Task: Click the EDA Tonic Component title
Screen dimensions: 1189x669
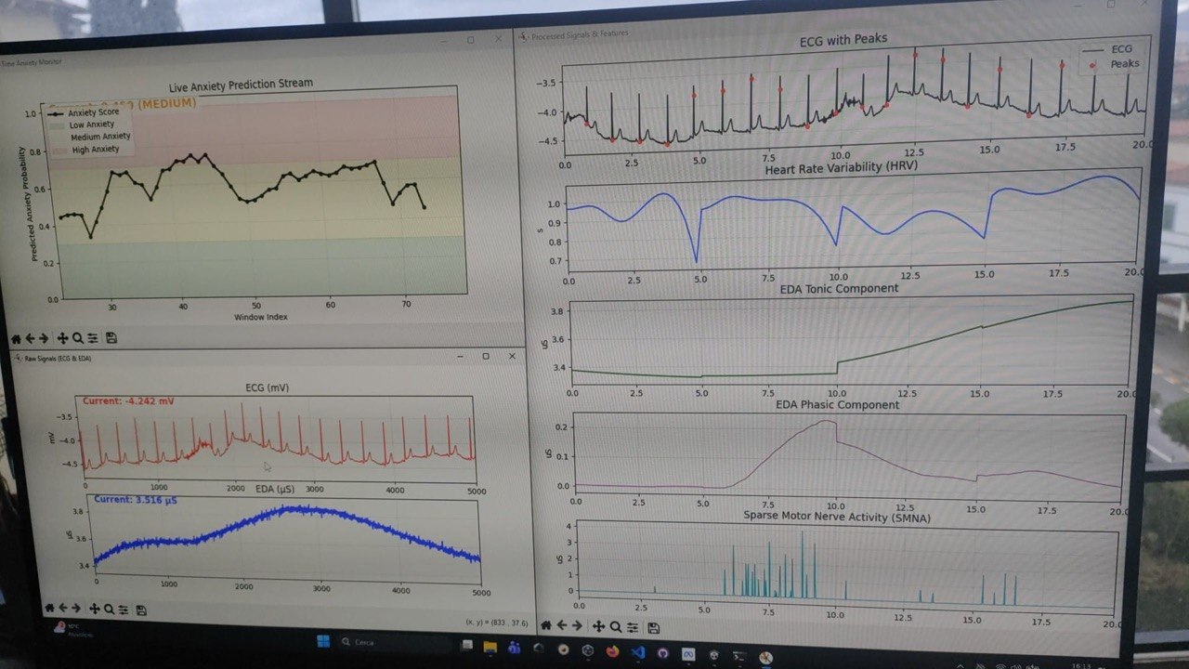Action: (839, 288)
